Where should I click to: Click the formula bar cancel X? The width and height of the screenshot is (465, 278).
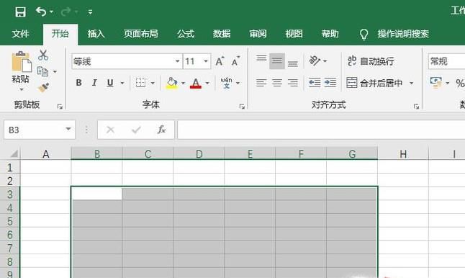[110, 130]
